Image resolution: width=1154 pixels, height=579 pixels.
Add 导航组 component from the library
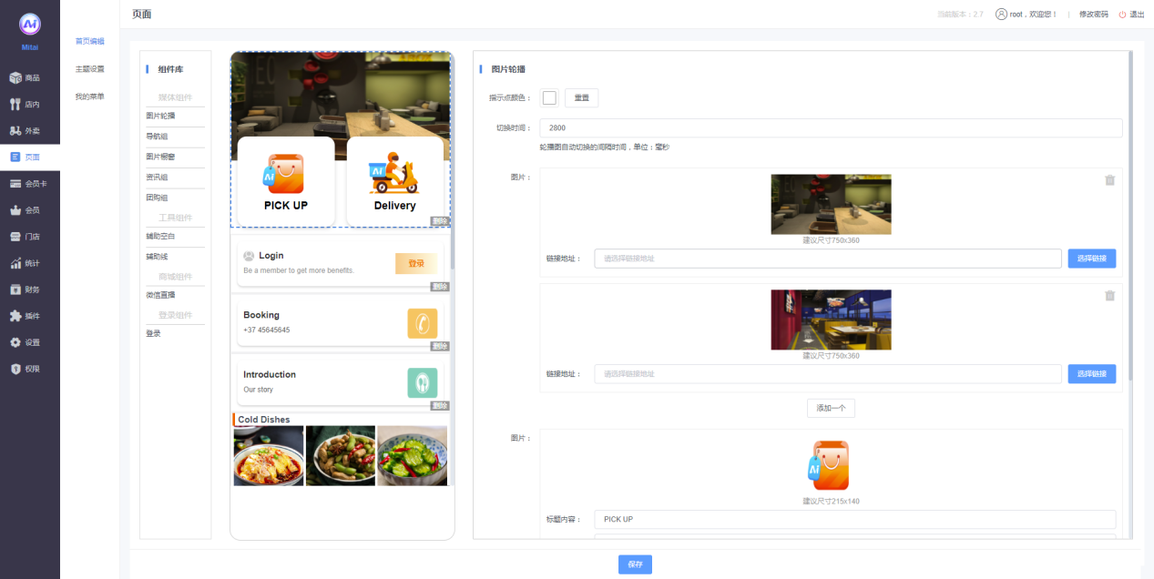(x=158, y=137)
